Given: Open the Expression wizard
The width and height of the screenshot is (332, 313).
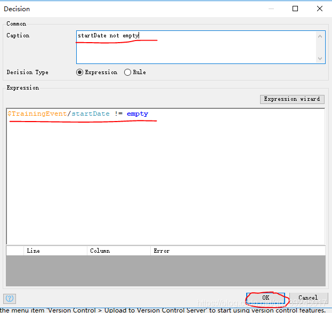Looking at the screenshot, I should [293, 99].
